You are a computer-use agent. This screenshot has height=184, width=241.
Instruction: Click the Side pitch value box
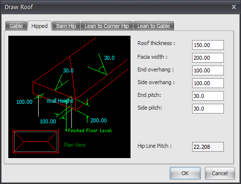[208, 109]
